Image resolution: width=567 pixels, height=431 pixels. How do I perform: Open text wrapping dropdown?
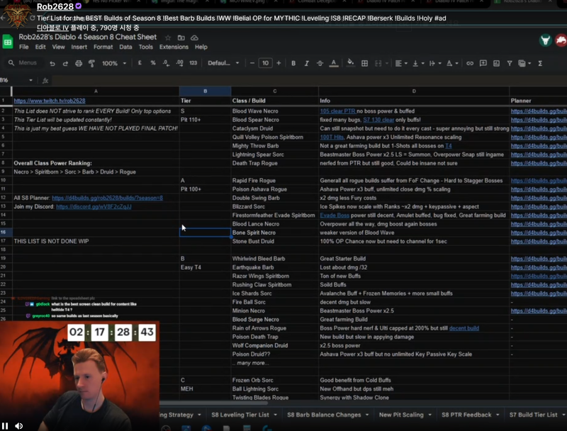click(x=435, y=63)
